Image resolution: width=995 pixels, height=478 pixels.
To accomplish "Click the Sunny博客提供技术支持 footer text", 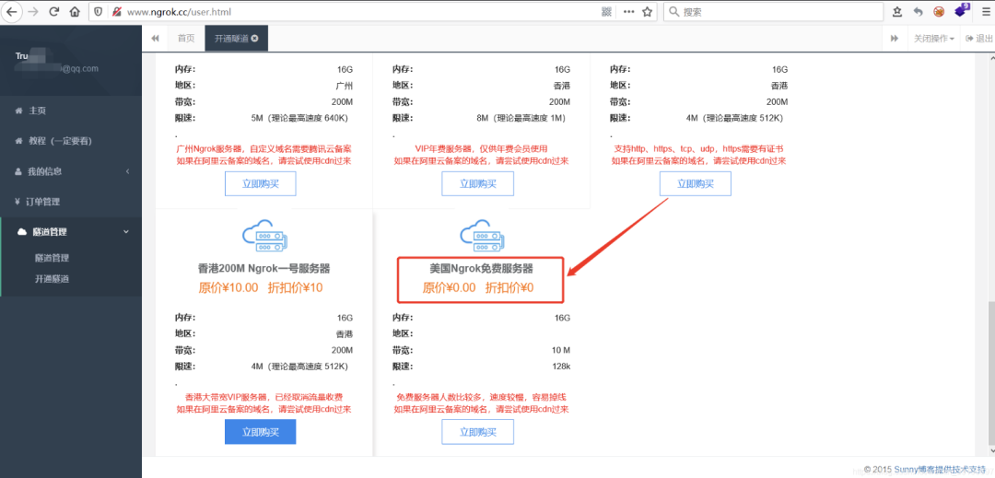I will coord(941,470).
